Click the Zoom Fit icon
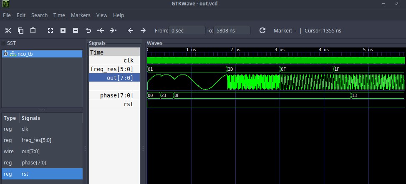Screen dimensions: 406x184 pyautogui.click(x=50, y=31)
